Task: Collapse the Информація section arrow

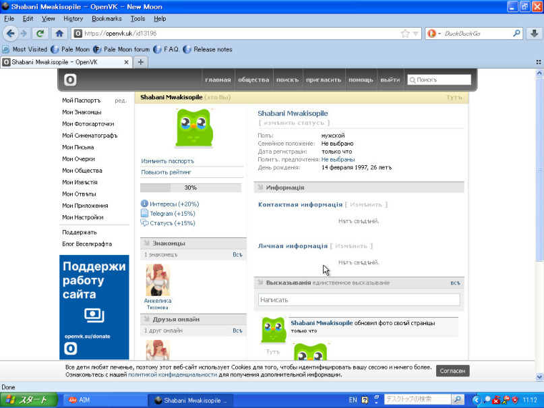Action: [x=261, y=187]
